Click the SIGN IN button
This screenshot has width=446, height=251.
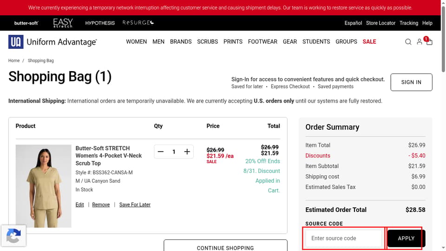point(411,82)
